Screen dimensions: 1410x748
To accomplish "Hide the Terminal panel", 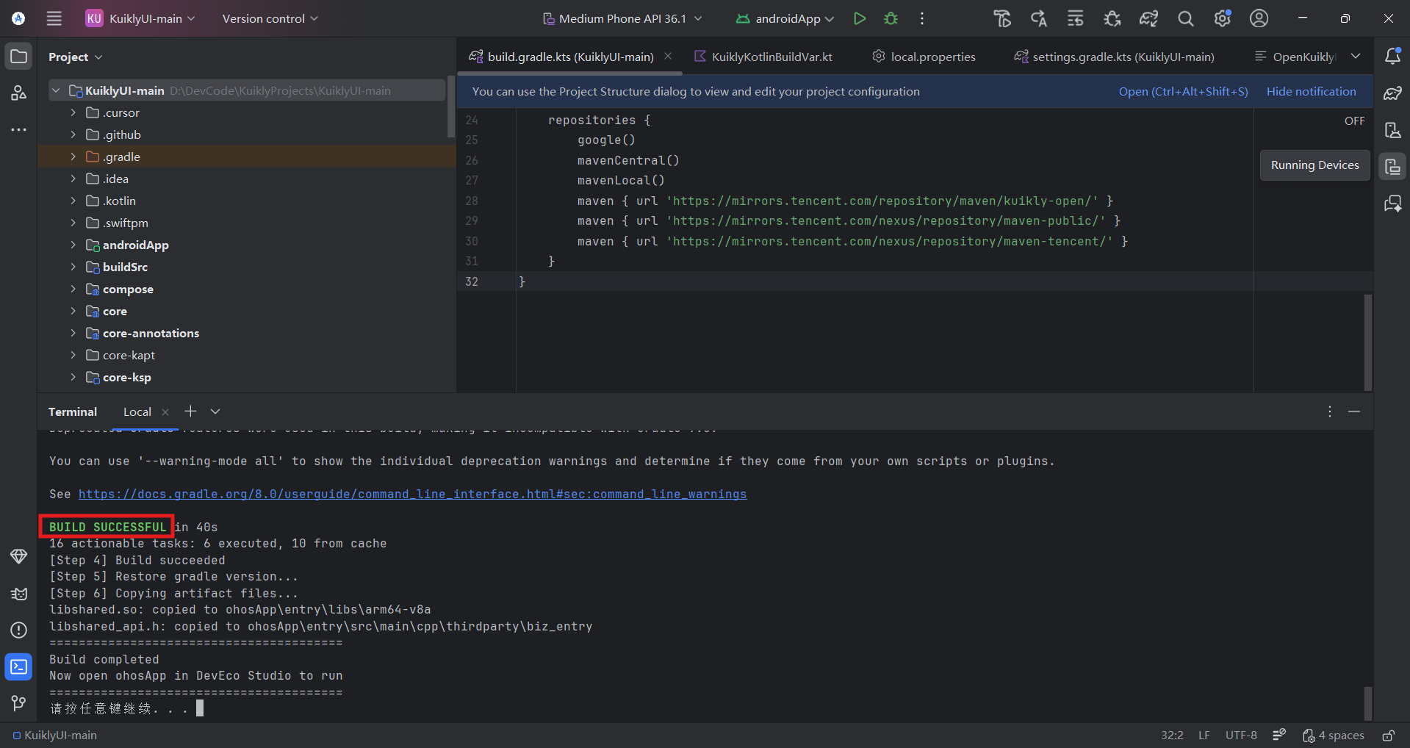I will click(1354, 411).
